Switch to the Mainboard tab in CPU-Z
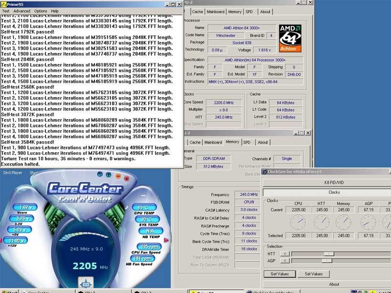391x293 pixels. (x=215, y=12)
